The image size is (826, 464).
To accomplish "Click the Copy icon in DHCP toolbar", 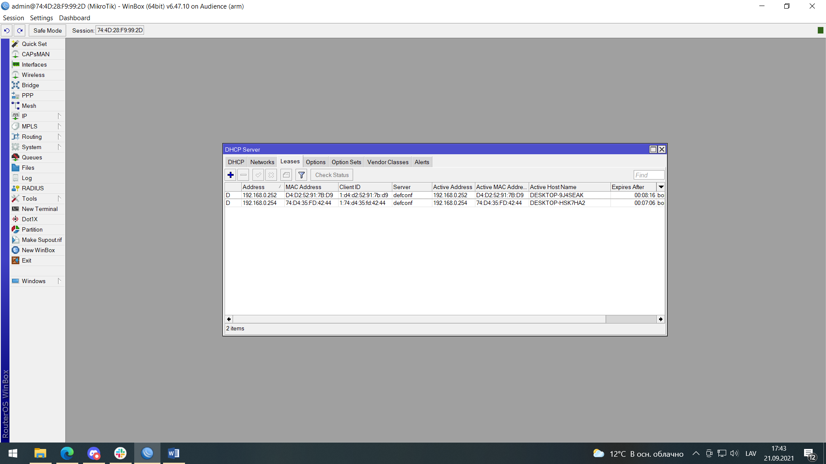I will (x=287, y=174).
